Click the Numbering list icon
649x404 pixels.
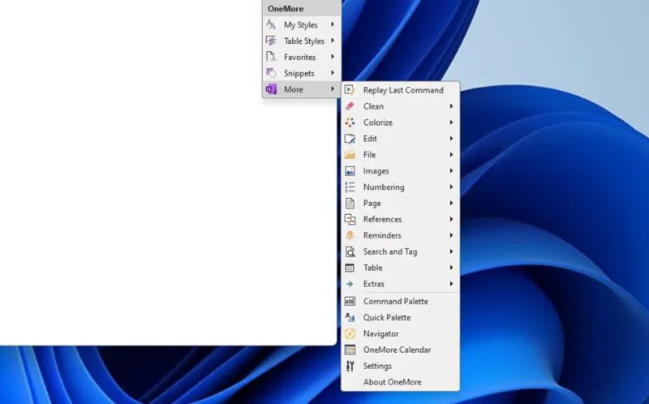coord(350,187)
